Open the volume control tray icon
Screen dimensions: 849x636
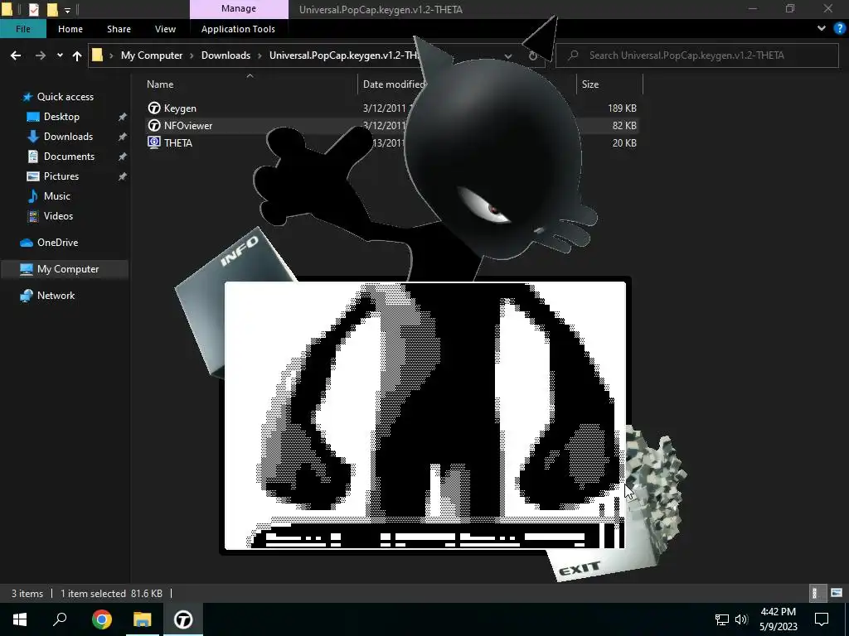pyautogui.click(x=741, y=619)
